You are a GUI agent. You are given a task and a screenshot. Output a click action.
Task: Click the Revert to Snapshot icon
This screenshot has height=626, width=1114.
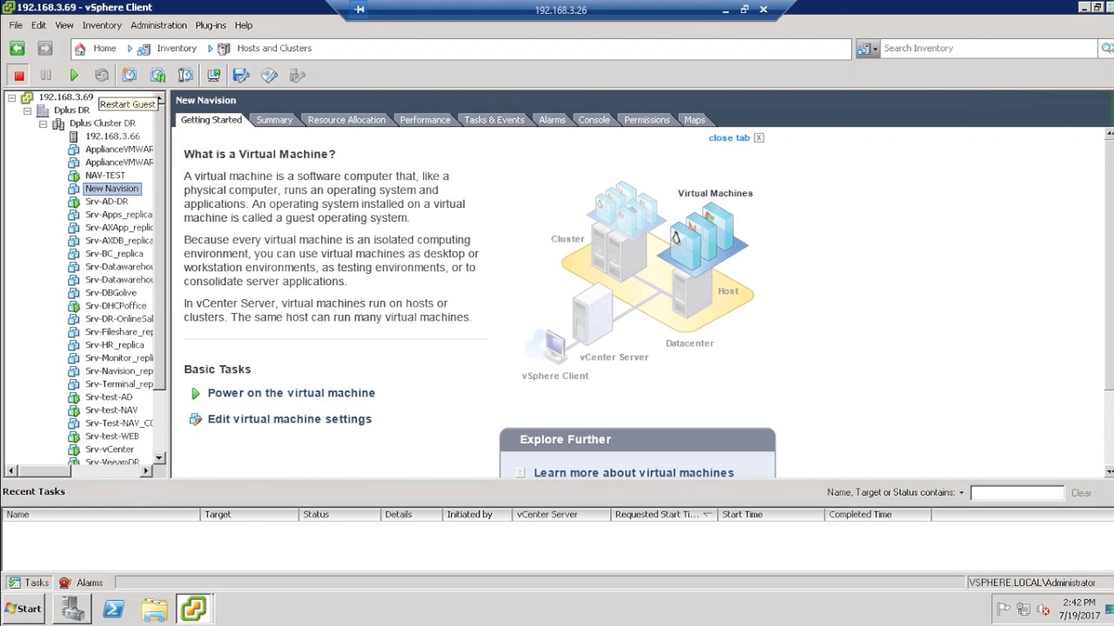click(x=158, y=76)
